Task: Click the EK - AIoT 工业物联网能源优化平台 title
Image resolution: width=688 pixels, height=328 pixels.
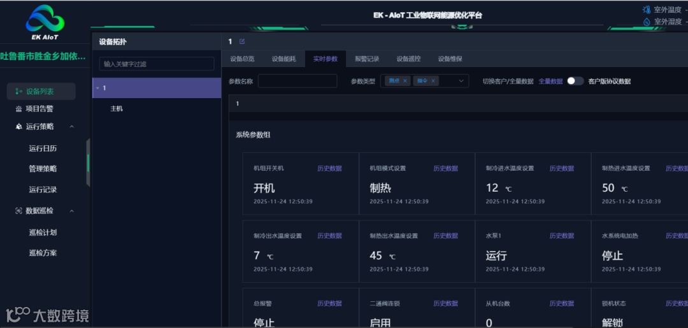Action: coord(428,15)
